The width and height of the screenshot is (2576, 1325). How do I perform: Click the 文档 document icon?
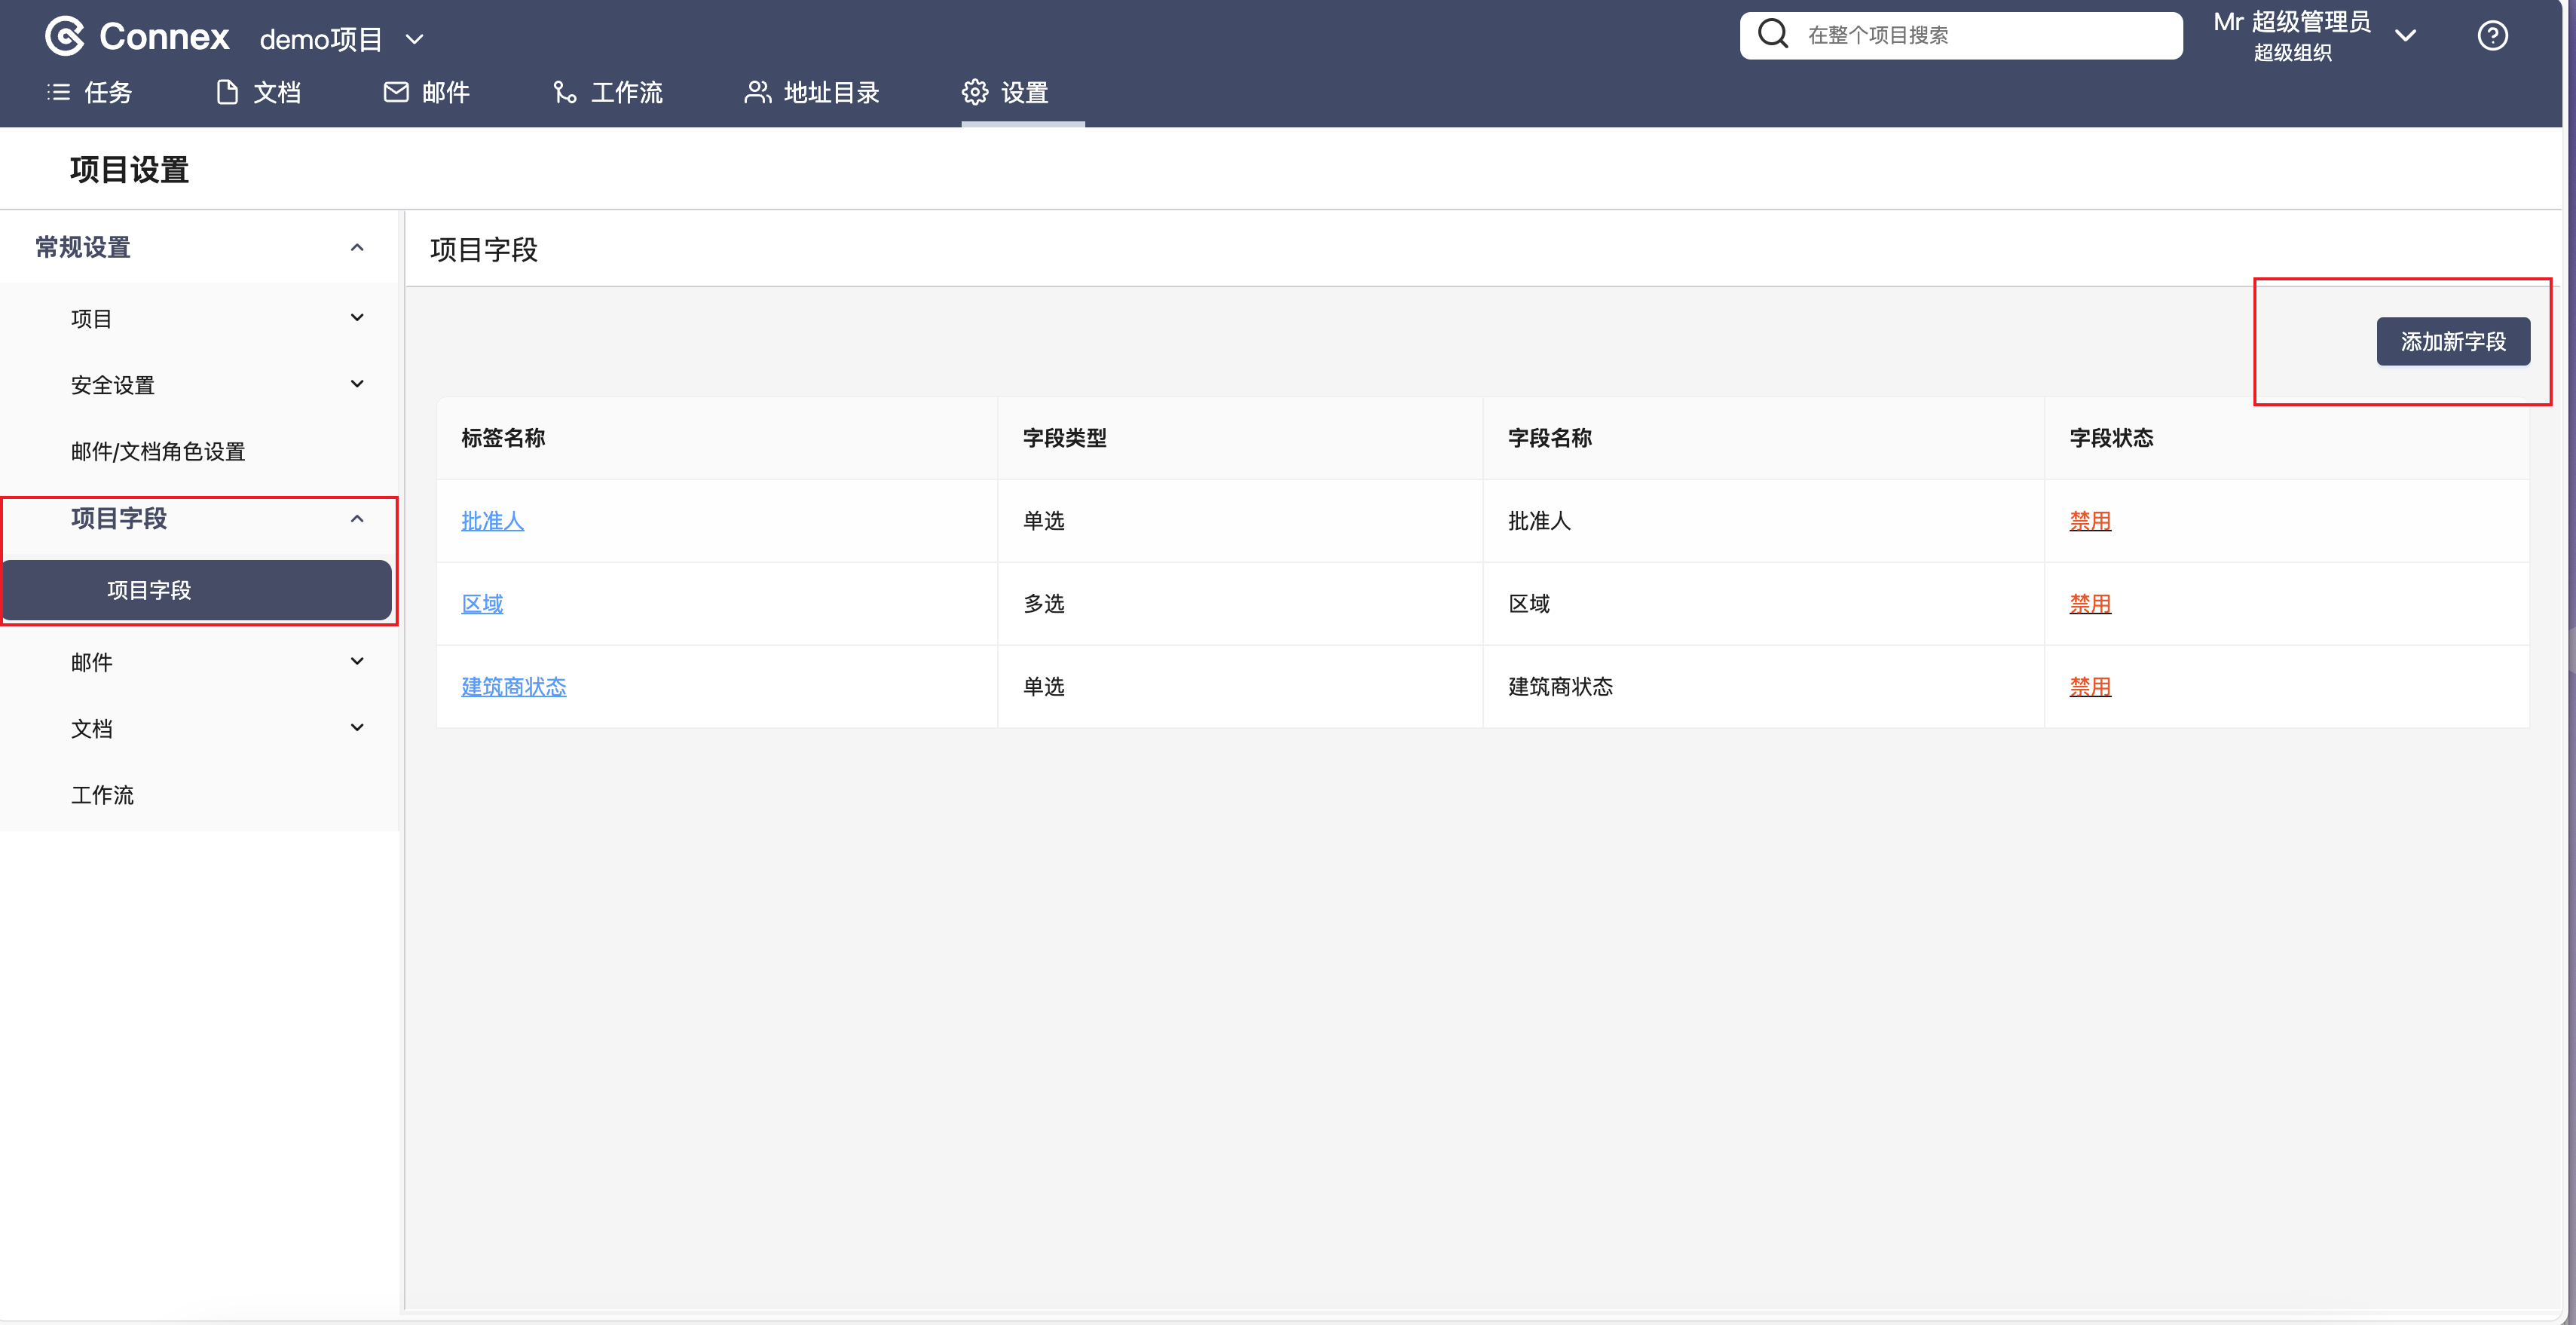pyautogui.click(x=227, y=93)
